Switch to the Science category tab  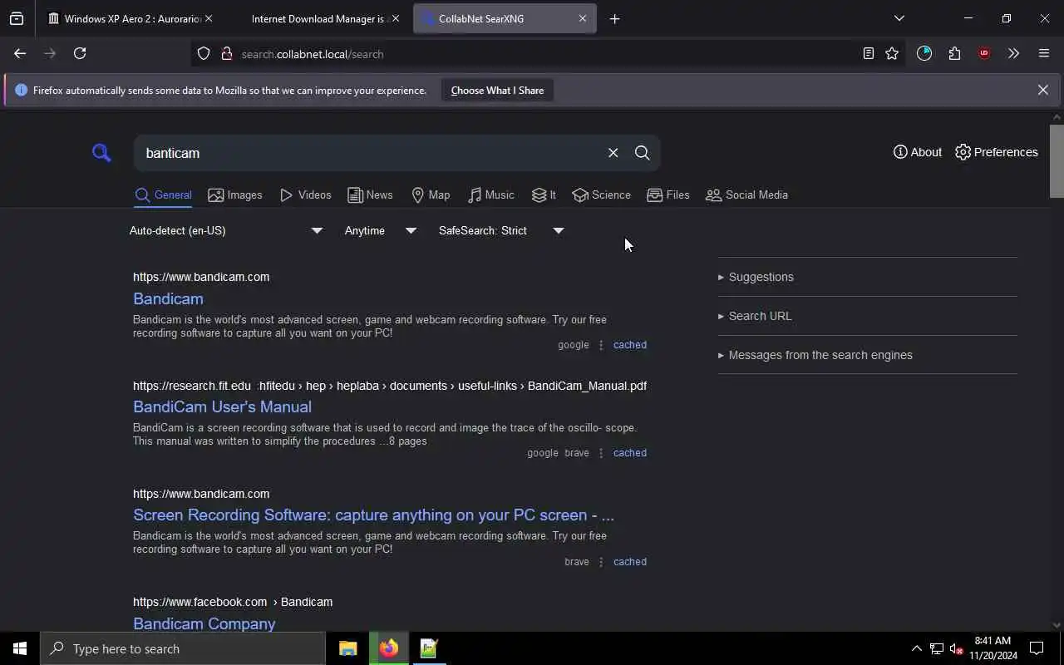[x=602, y=195]
